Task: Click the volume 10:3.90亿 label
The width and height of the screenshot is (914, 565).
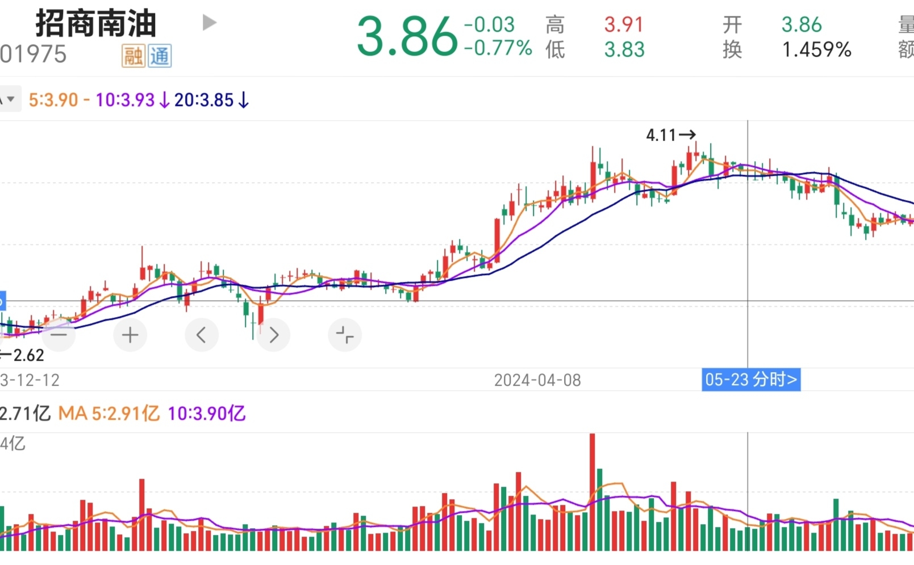Action: pyautogui.click(x=206, y=414)
